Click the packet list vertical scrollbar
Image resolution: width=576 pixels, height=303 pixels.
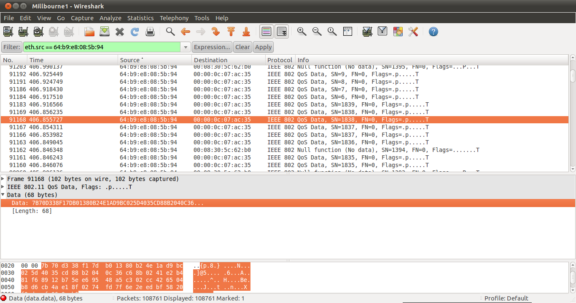(x=572, y=113)
